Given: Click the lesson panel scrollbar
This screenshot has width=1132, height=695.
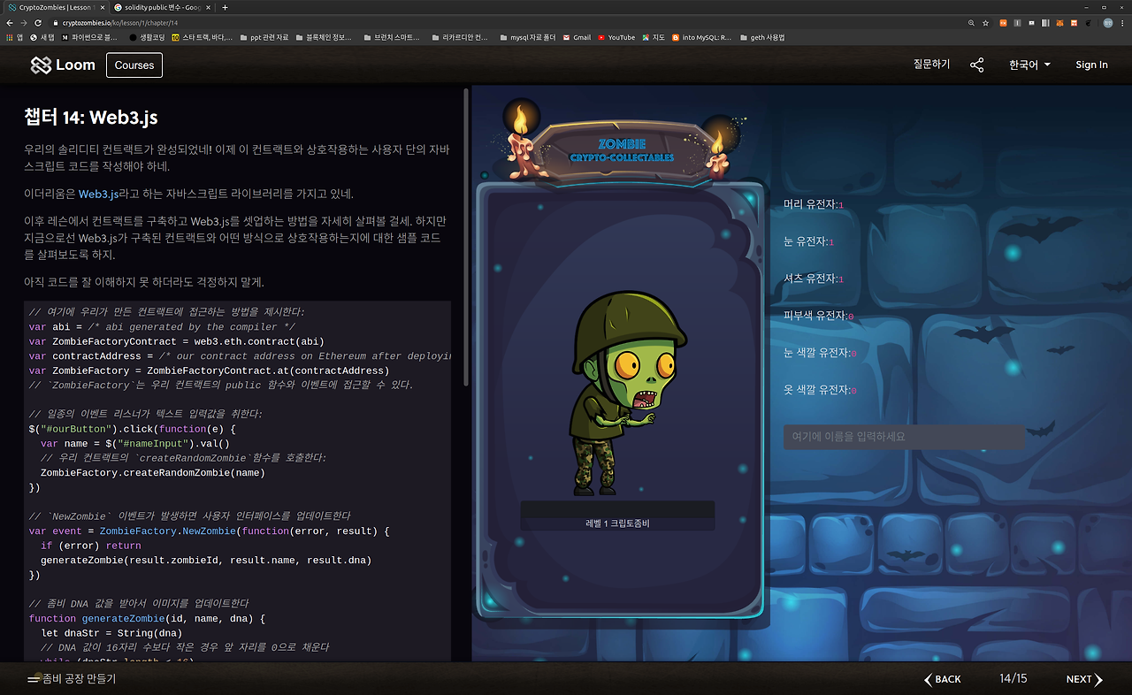Looking at the screenshot, I should point(466,237).
